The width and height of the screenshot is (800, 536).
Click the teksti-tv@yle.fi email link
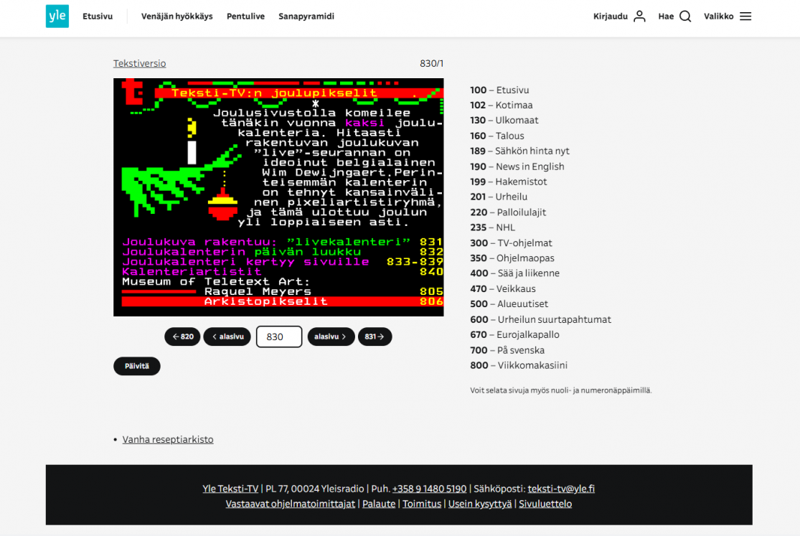pyautogui.click(x=561, y=489)
